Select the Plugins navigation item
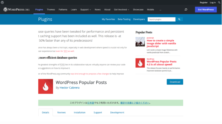This screenshot has height=124, width=222. pyautogui.click(x=39, y=10)
